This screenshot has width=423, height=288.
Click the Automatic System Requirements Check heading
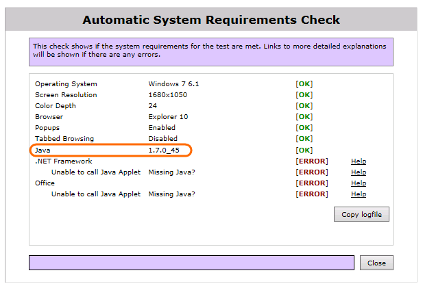211,20
